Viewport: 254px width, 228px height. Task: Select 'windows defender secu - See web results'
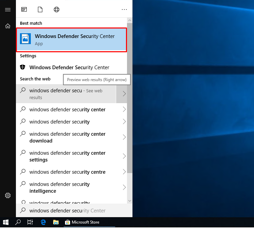(66, 94)
